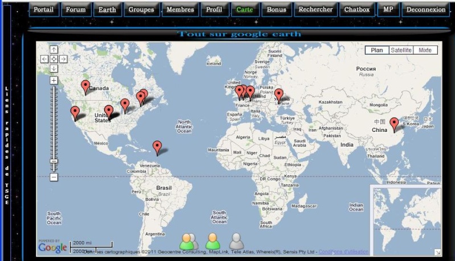Open the Conditions d'utilisation link
This screenshot has height=261, width=455.
pos(343,252)
